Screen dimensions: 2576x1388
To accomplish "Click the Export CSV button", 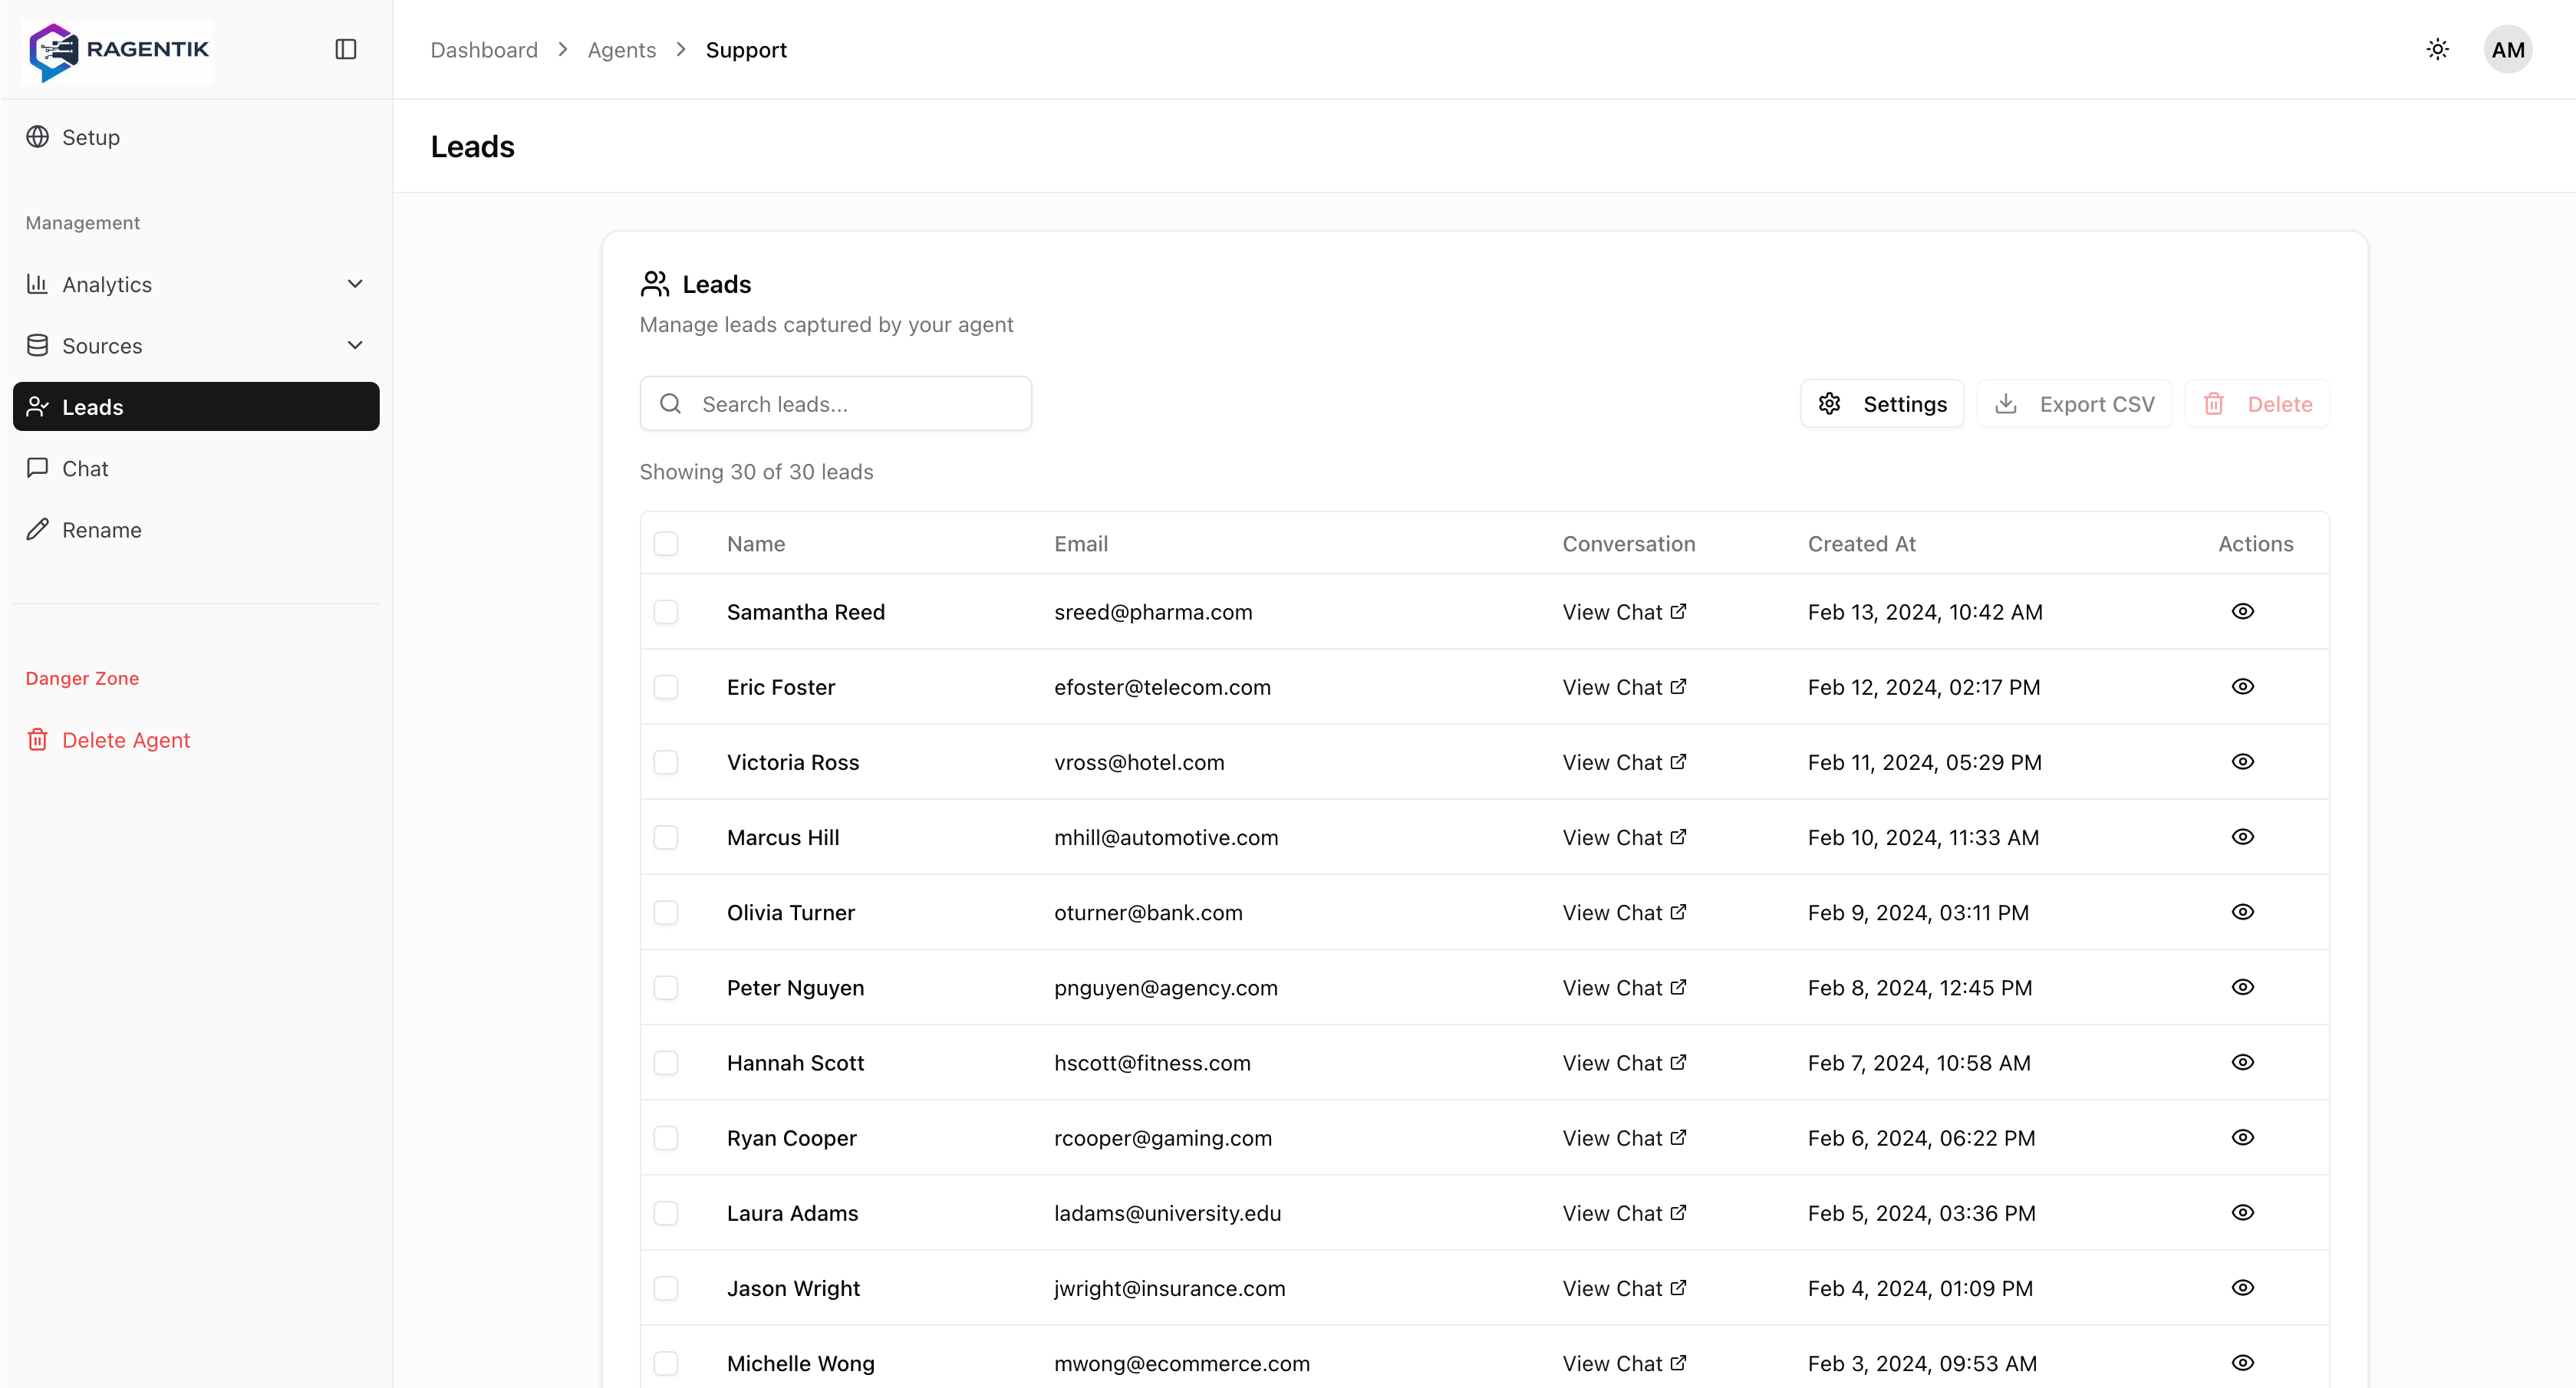I will point(2074,404).
